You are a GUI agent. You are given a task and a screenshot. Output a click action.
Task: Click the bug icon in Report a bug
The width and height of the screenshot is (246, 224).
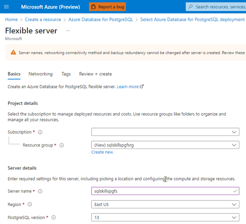(93, 7)
